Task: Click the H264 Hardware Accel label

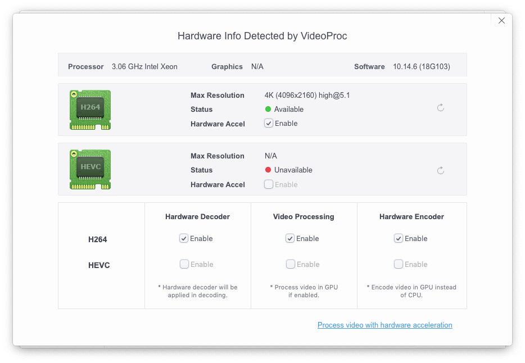Action: pos(218,124)
